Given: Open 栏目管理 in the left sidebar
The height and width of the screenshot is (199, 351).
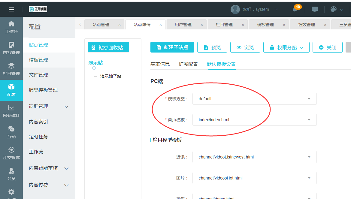Looking at the screenshot, I should pyautogui.click(x=11, y=69).
